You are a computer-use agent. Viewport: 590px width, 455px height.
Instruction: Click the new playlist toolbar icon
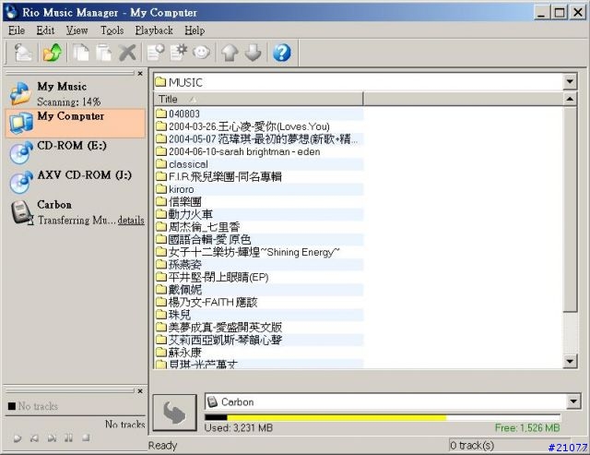[156, 53]
